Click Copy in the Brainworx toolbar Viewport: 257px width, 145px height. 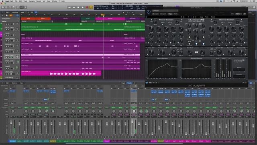point(201,17)
